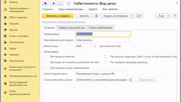Open Мои заметки navigation item
Screen dimensions: 181x102
[x=110, y=9]
